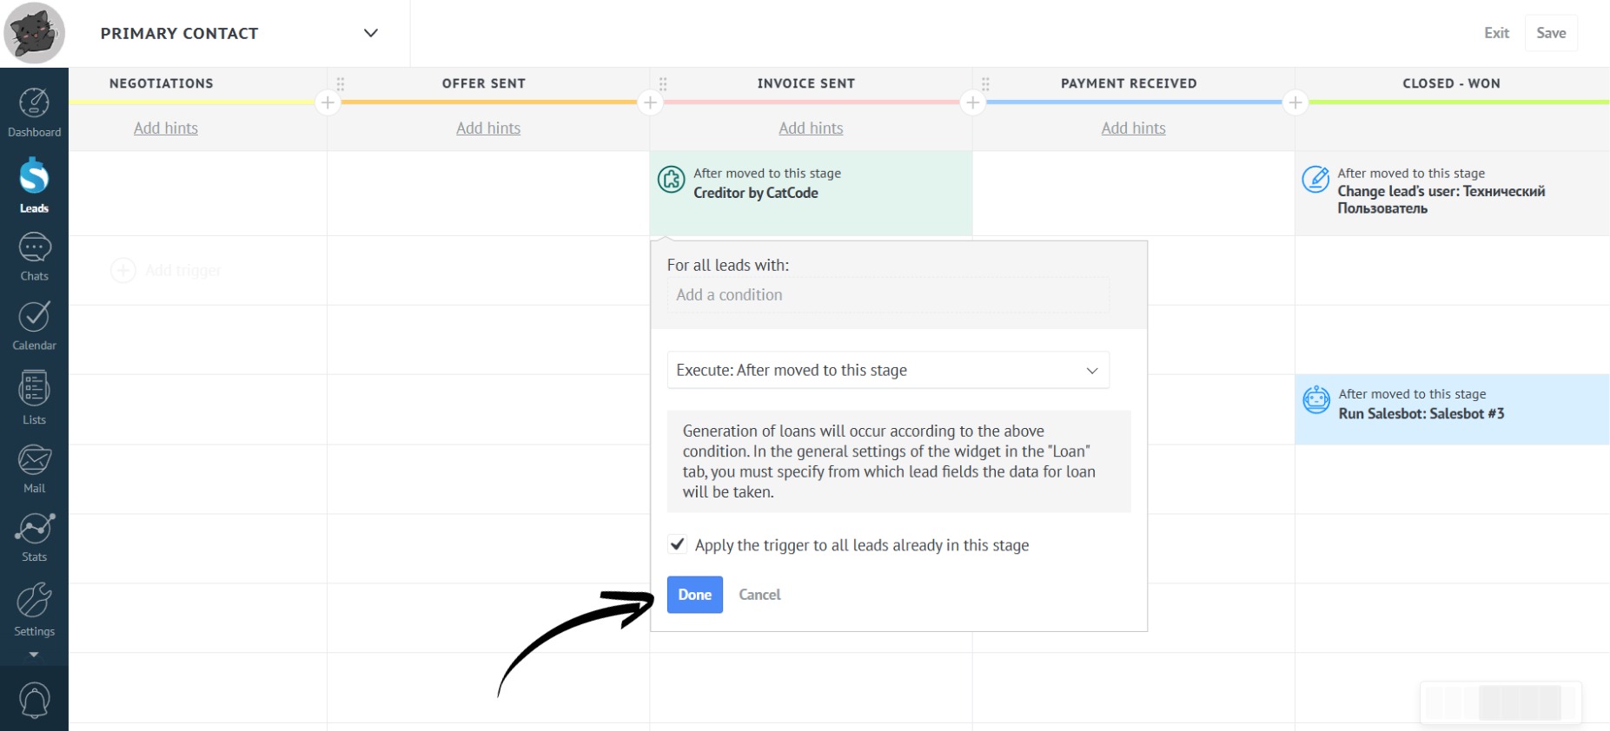
Task: Open the Lists section
Action: click(34, 398)
